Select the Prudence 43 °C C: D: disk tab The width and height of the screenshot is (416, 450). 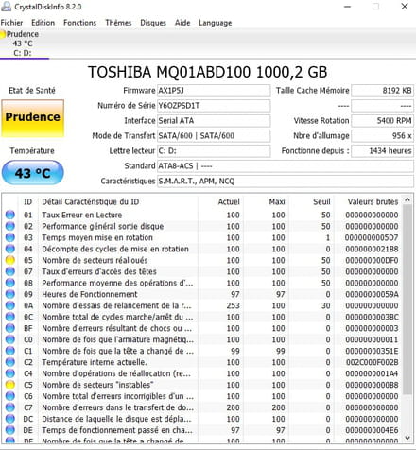click(x=25, y=43)
